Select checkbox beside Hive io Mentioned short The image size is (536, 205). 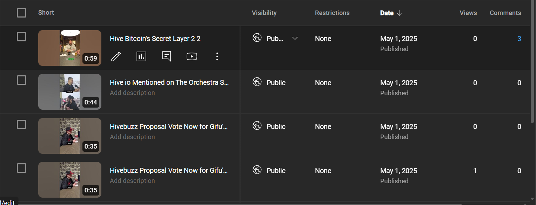click(22, 80)
